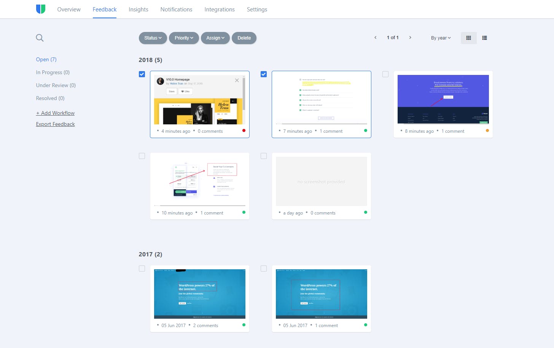Click green status dot on 7 minutes ago card

pos(366,130)
